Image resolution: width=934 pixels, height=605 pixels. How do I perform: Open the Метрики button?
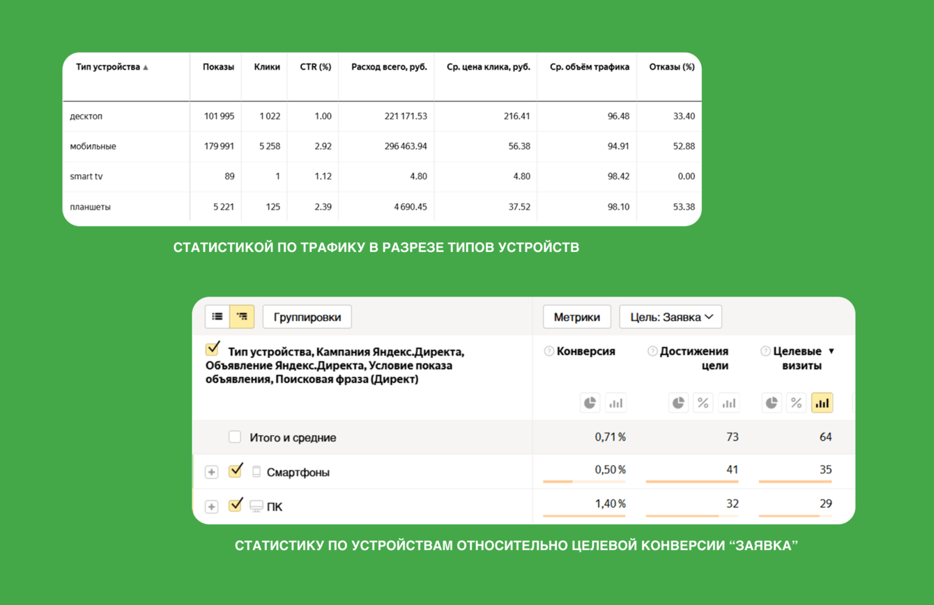[577, 317]
